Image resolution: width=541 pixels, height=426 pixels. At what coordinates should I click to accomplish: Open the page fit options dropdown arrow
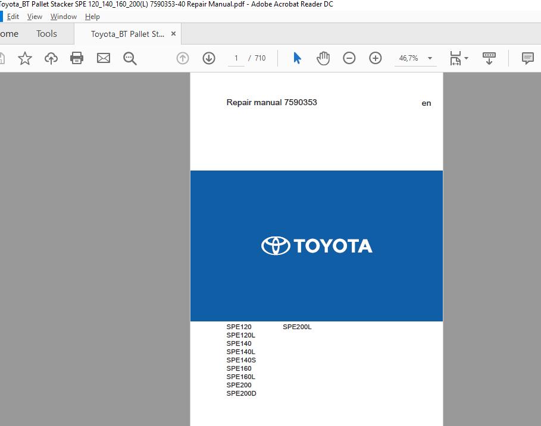tap(467, 58)
